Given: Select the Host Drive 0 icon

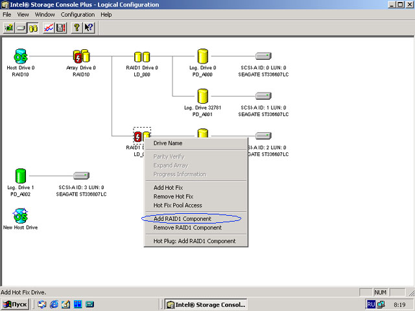Looking at the screenshot, I should (x=20, y=56).
